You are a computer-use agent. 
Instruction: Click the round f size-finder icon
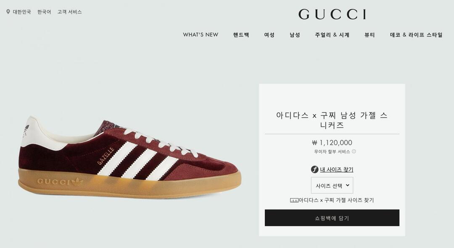click(314, 170)
